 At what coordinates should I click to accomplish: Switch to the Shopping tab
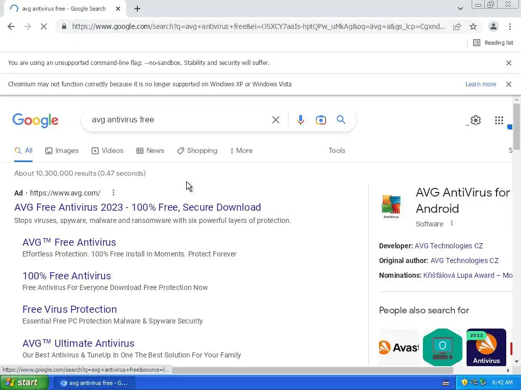[197, 151]
